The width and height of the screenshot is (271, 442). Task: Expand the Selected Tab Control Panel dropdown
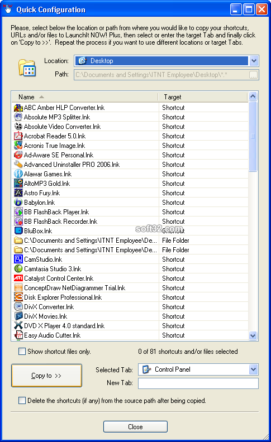[x=254, y=369]
